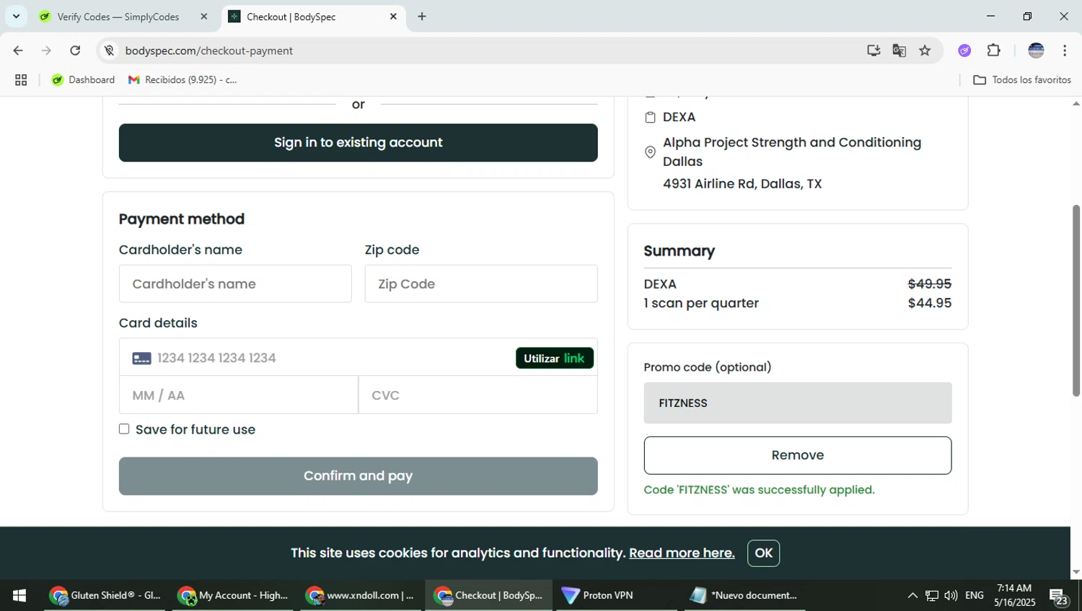Viewport: 1082px width, 611px height.
Task: Close the Verify Codes SimplyCodes tab
Action: [203, 17]
